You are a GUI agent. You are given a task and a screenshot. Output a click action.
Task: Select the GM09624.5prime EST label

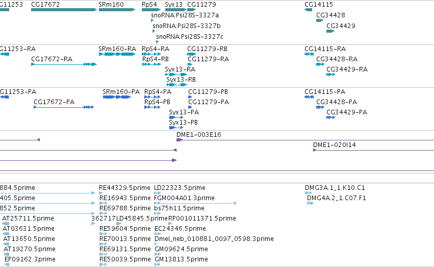[x=181, y=249]
